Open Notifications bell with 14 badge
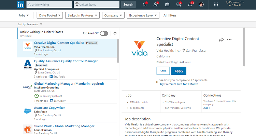256x136 pixels. [190, 4]
